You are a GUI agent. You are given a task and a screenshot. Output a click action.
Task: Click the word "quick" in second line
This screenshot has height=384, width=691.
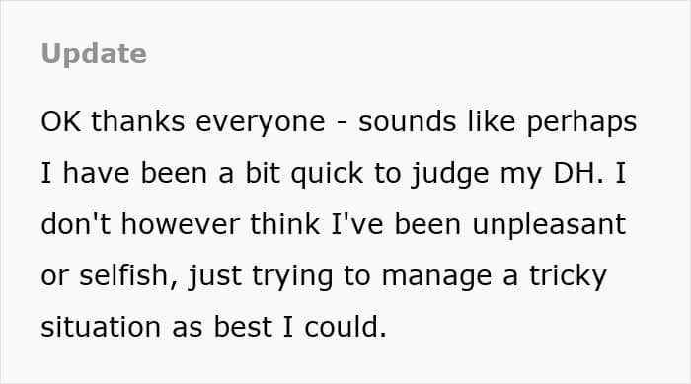tap(327, 174)
